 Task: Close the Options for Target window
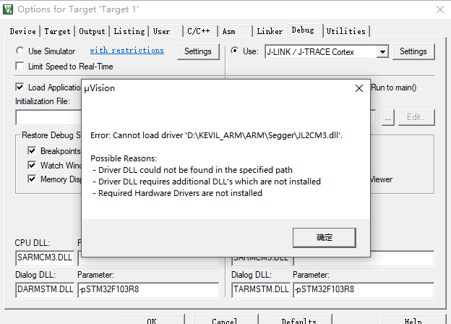tap(439, 10)
